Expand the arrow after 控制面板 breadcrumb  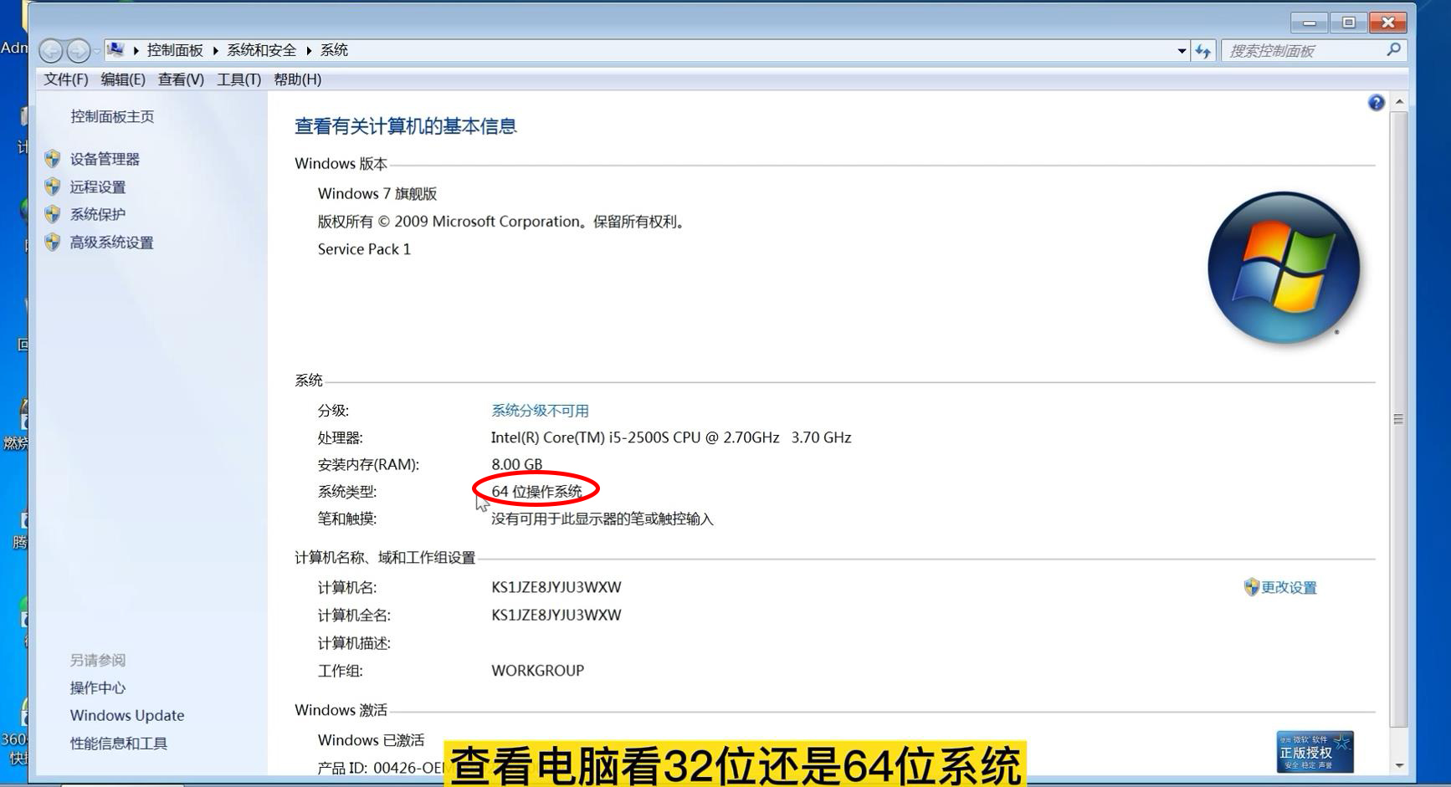coord(215,51)
